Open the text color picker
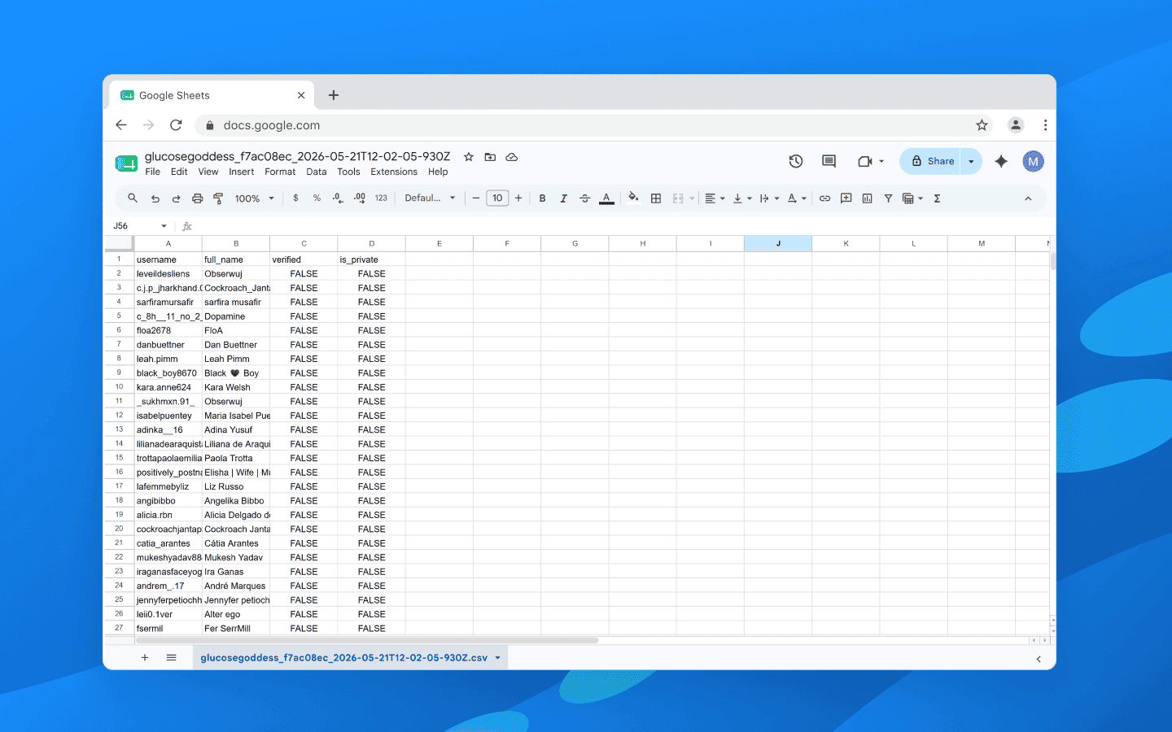Viewport: 1172px width, 732px height. pos(606,198)
